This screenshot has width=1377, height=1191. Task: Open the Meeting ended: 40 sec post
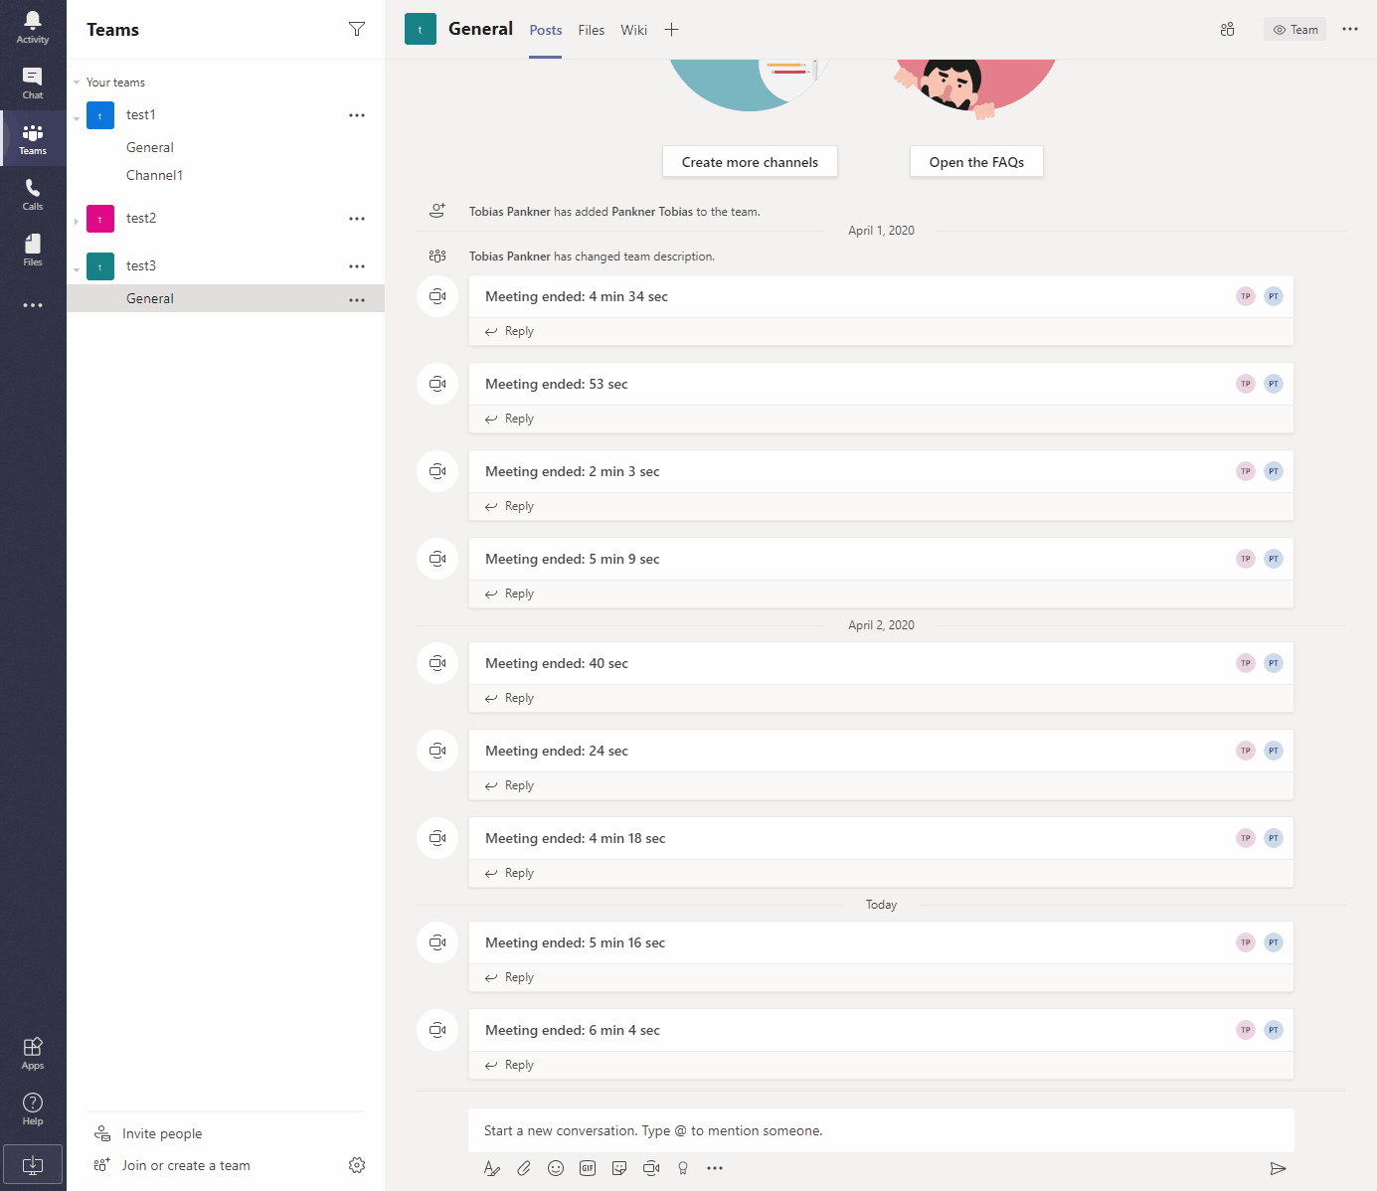[881, 663]
